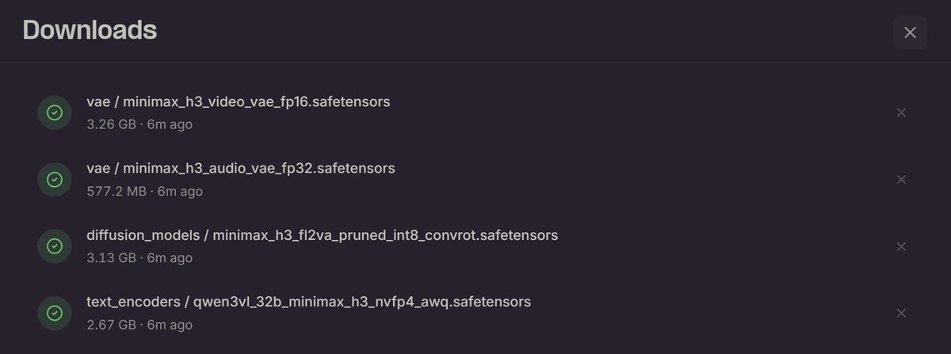Click the 3.26 GB size label

tap(111, 124)
